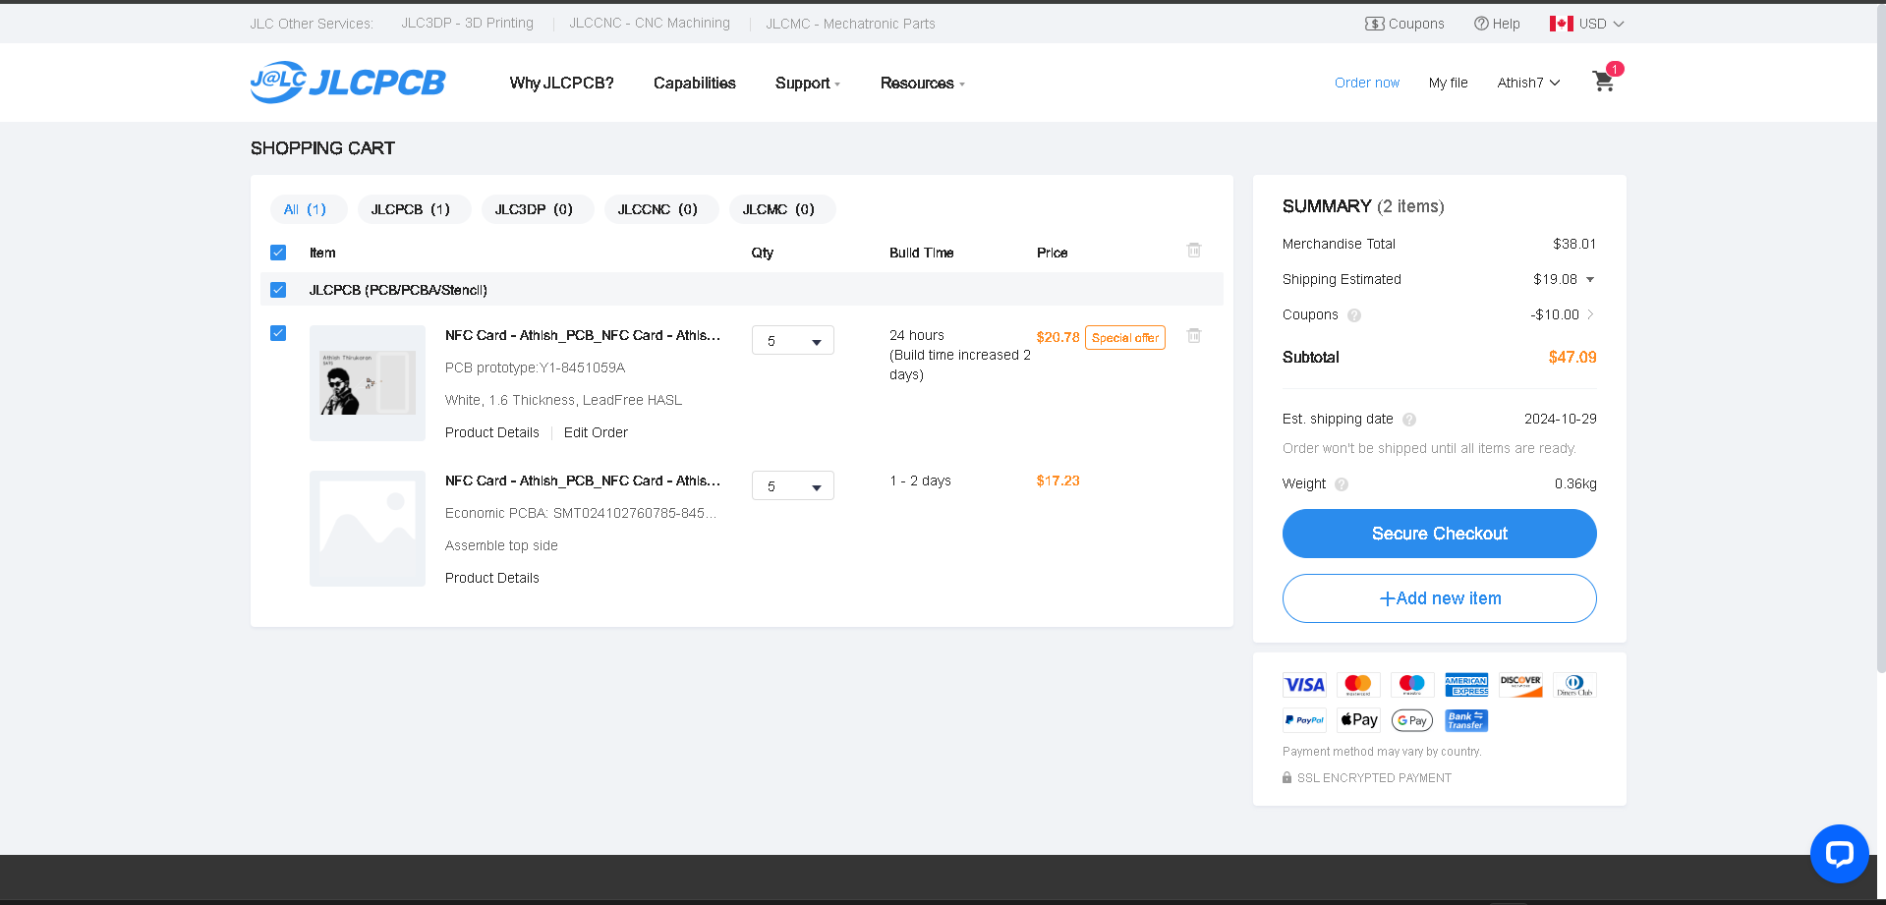This screenshot has width=1886, height=905.
Task: Open Help in the top bar
Action: [x=1497, y=24]
